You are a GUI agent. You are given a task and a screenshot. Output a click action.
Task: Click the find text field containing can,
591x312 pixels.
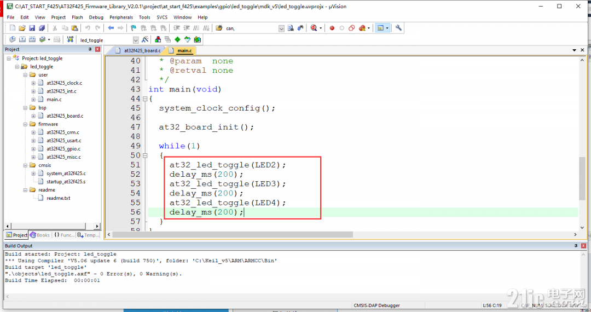251,28
